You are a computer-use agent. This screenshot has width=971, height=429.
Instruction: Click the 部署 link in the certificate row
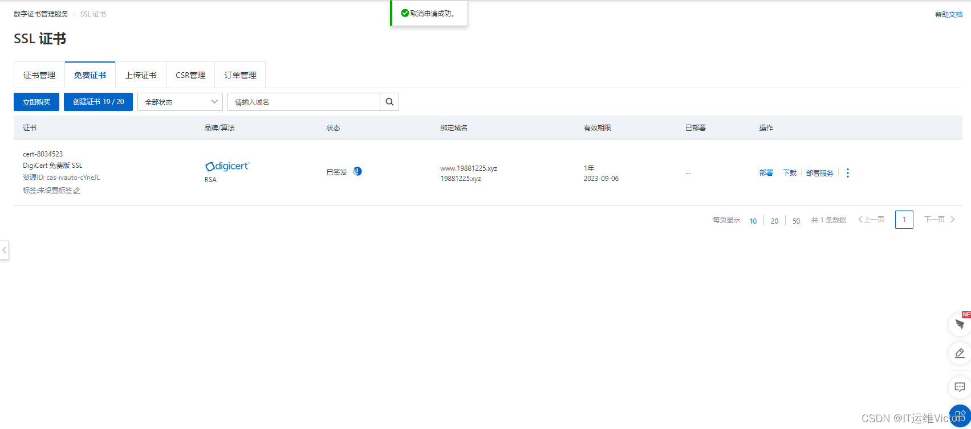pos(766,173)
